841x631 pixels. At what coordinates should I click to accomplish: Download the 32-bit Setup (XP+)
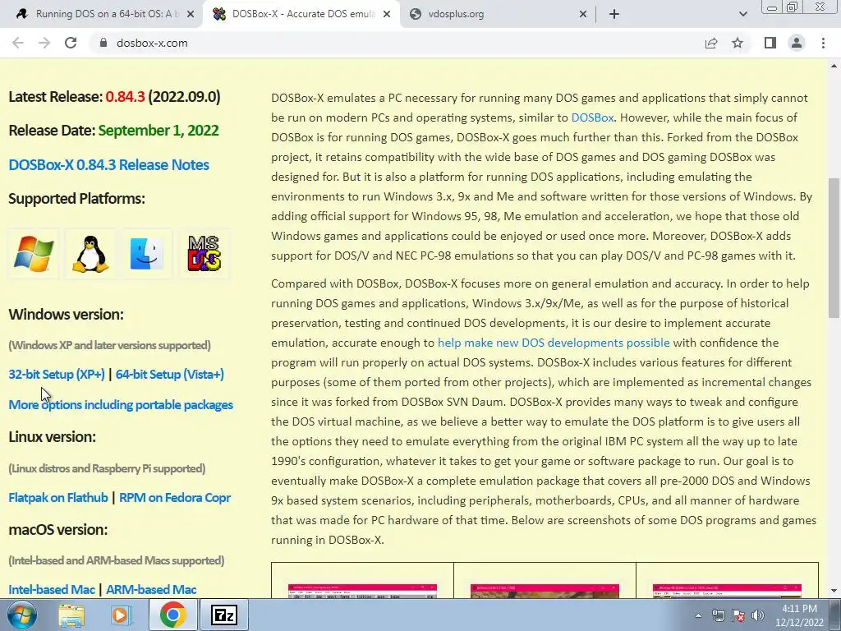point(57,375)
